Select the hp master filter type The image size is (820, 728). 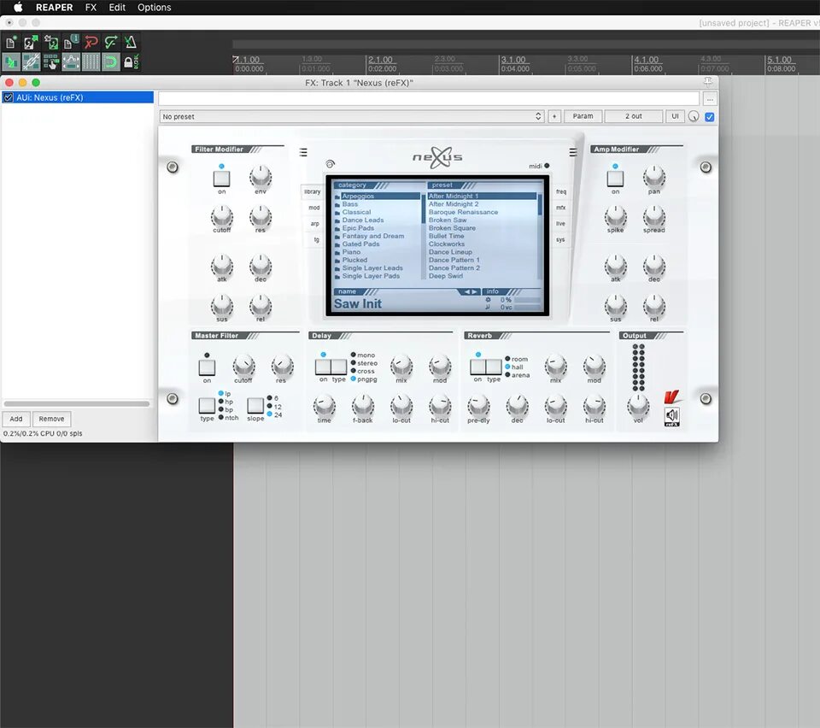225,402
